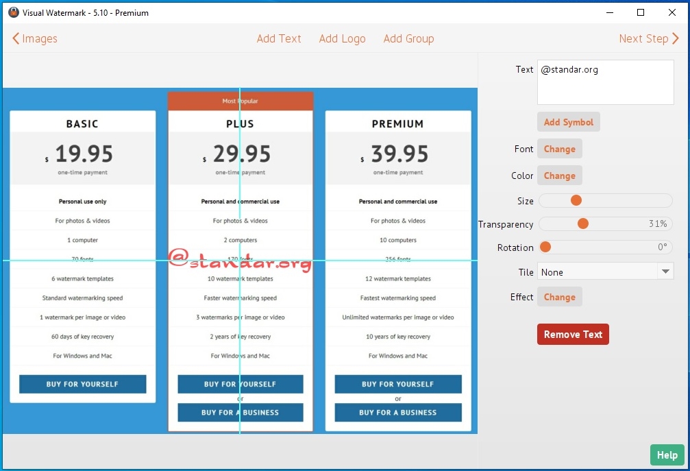This screenshot has width=690, height=471.
Task: Click the Visual Watermark app icon
Action: [x=13, y=12]
